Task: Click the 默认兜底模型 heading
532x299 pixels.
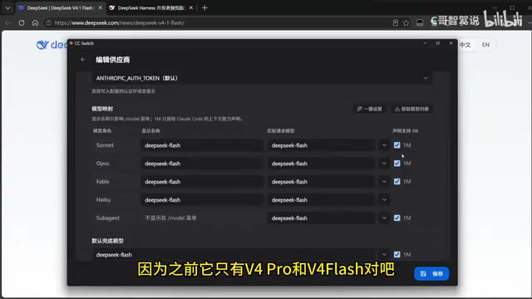Action: (107, 241)
